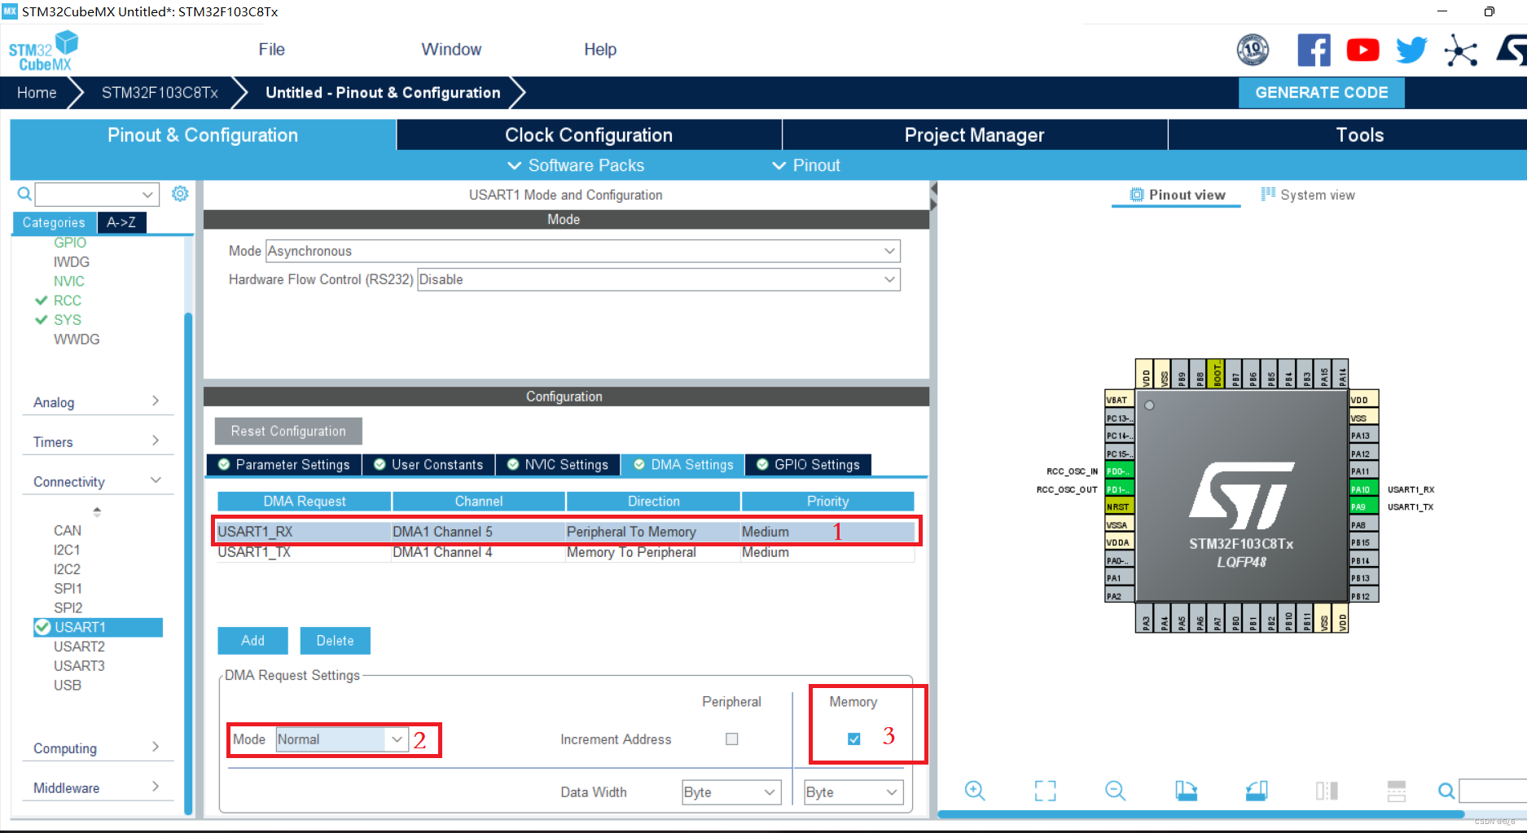Screen dimensions: 1527x833
Task: Open the Software Packs dropdown
Action: click(x=576, y=165)
